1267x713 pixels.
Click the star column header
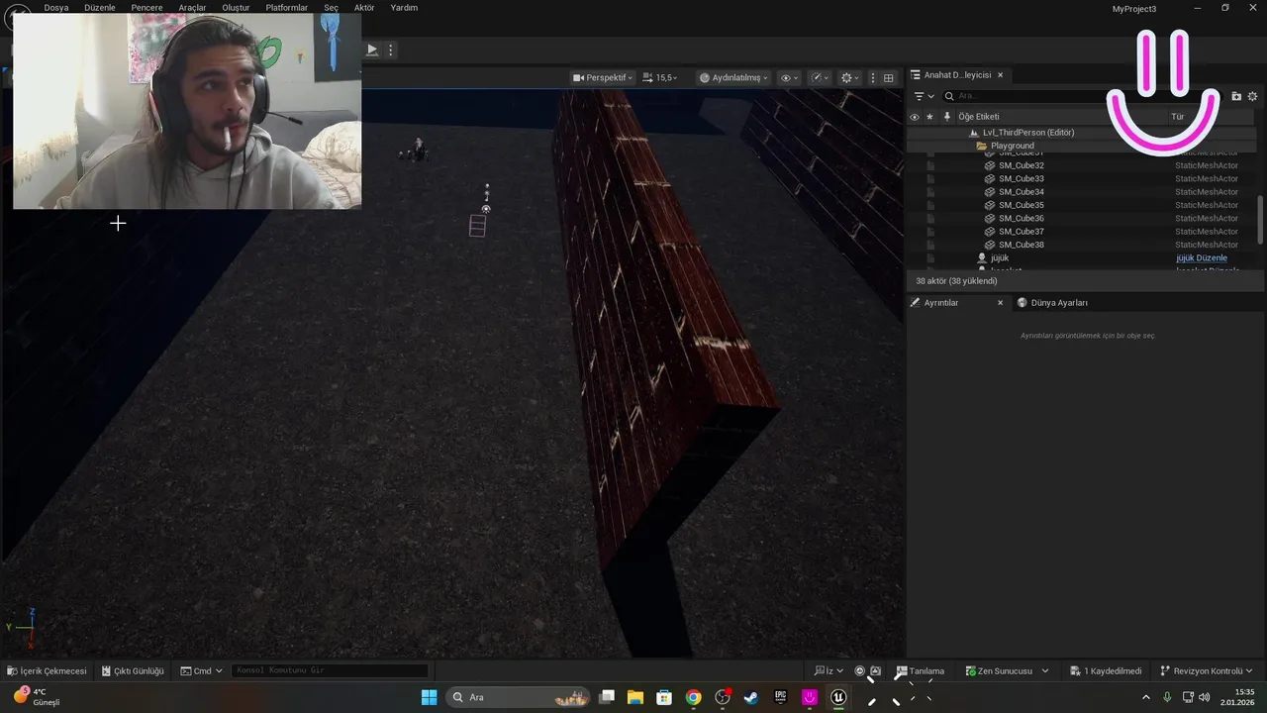(x=929, y=117)
